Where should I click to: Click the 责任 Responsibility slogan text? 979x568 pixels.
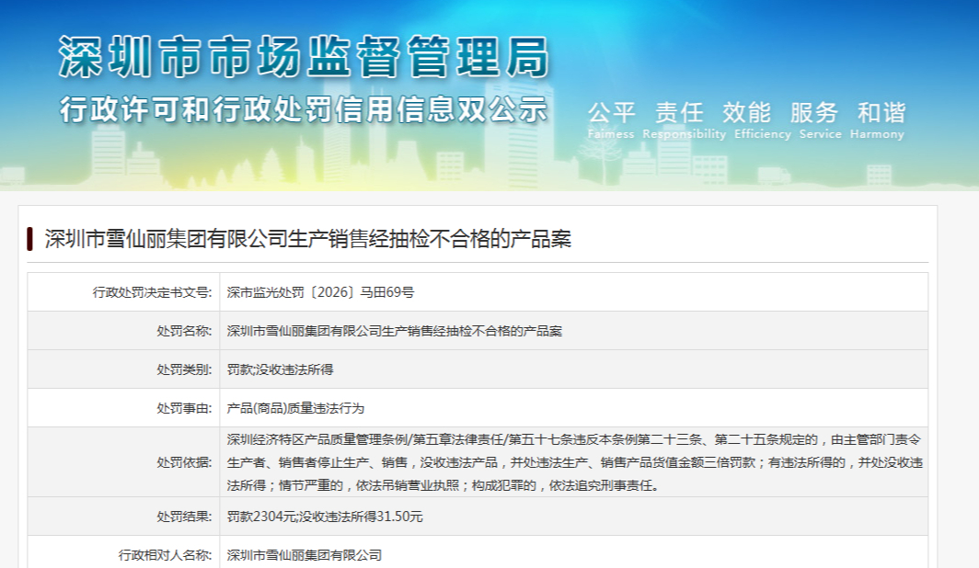coord(684,119)
